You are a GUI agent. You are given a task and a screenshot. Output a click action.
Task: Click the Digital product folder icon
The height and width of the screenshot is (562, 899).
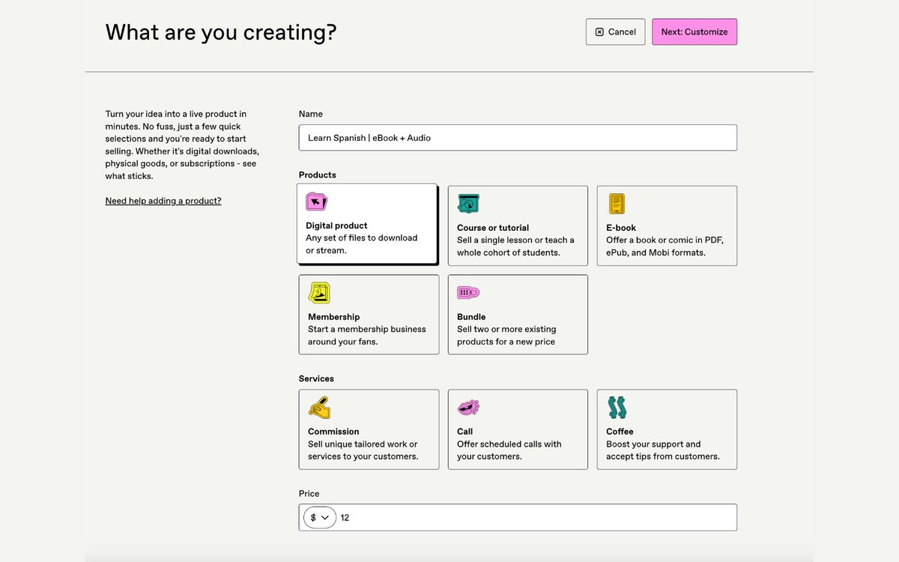coord(317,202)
